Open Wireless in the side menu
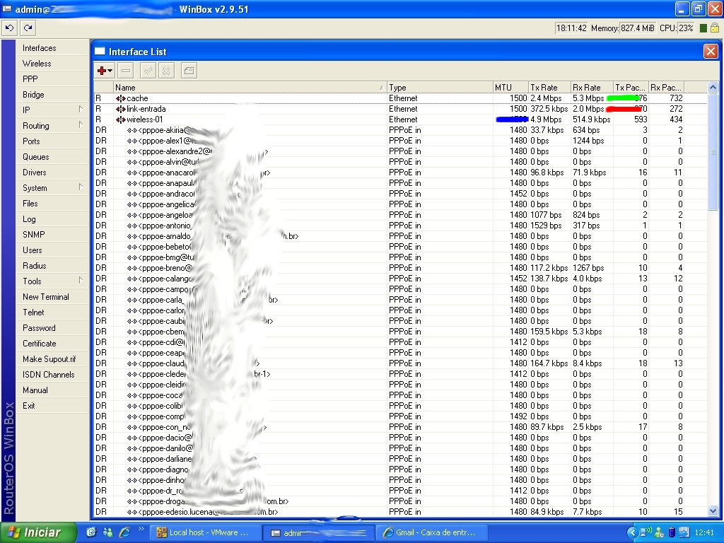 point(52,64)
